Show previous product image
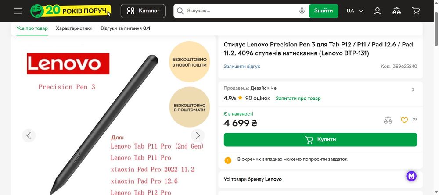Viewport: 439px width, 195px height. coord(29,135)
